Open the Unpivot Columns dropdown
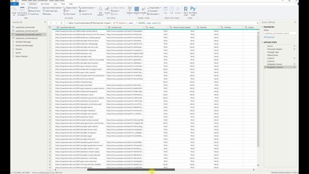Image resolution: width=309 pixels, height=174 pixels. (x=87, y=8)
